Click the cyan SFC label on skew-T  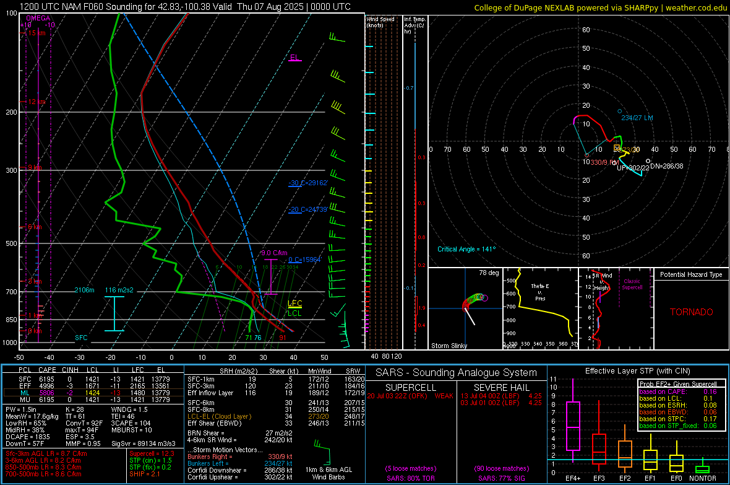coord(81,338)
